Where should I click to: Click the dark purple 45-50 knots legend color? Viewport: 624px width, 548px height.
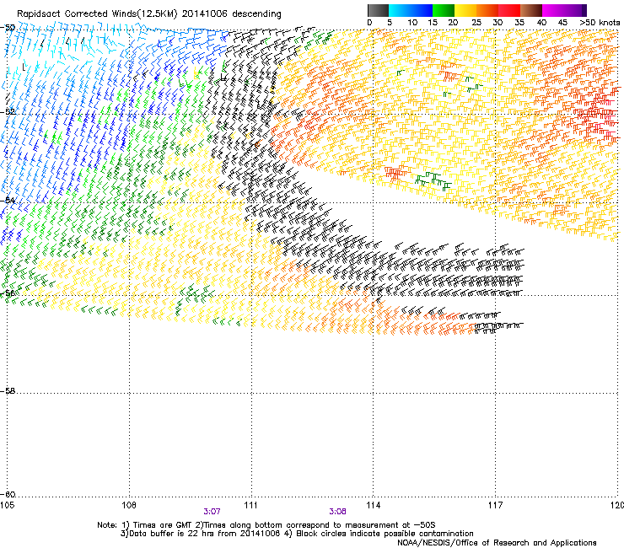click(575, 10)
